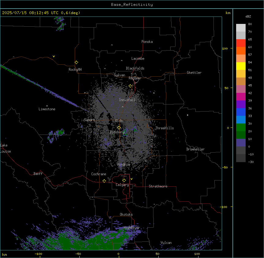264x258 pixels.
Task: Pick the yellow 54 dBZ legend swatch
Action: tap(241, 66)
